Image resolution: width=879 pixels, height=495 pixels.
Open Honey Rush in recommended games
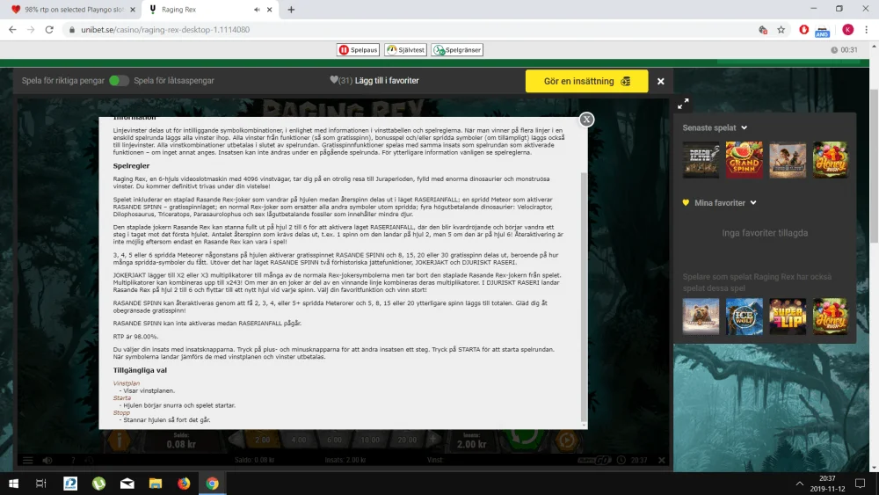831,317
